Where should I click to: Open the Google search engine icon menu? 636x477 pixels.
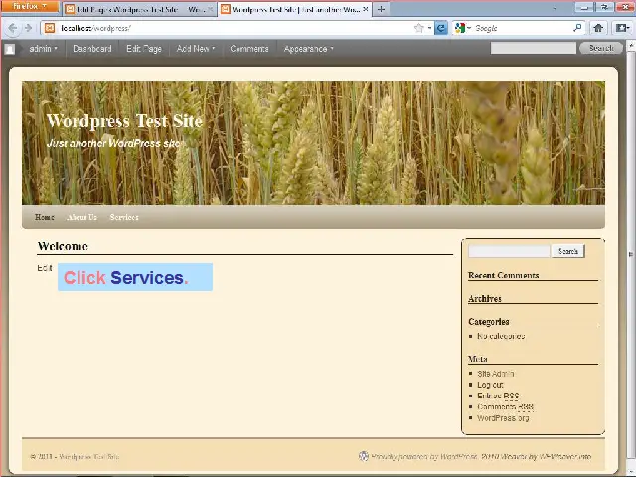coord(462,28)
